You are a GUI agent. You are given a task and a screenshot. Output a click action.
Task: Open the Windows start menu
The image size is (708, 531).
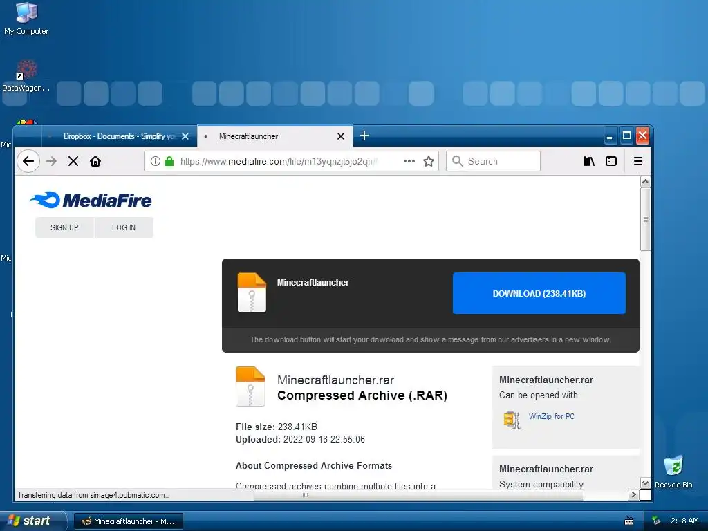tap(32, 521)
